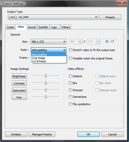Reset settings with Initialize button
Screen dimensions: 129x142
pos(16,134)
